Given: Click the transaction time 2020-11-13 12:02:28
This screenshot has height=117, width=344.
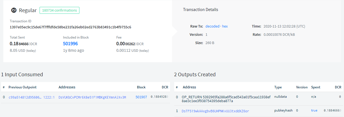Looking at the screenshot, I should pos(284,26).
